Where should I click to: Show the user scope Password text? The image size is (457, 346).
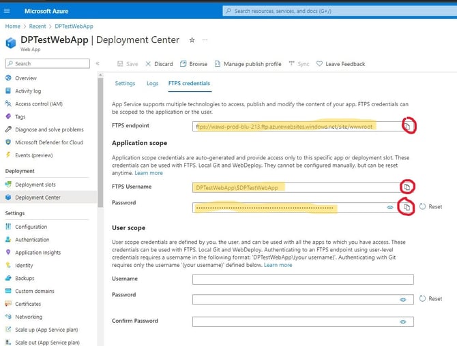point(403,299)
